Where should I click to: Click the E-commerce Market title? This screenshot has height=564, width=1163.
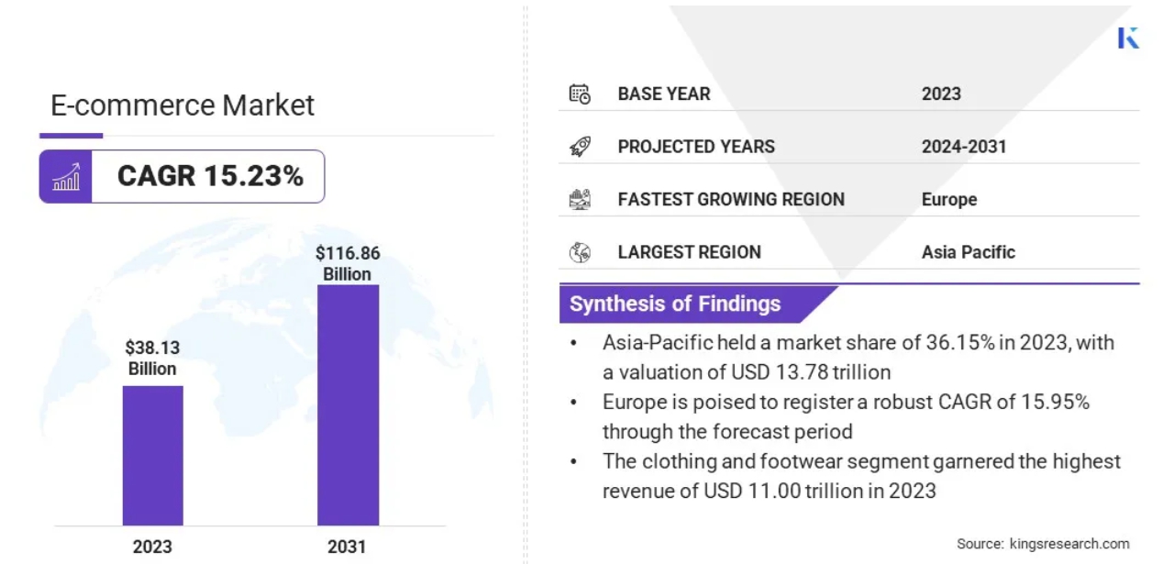tap(183, 105)
